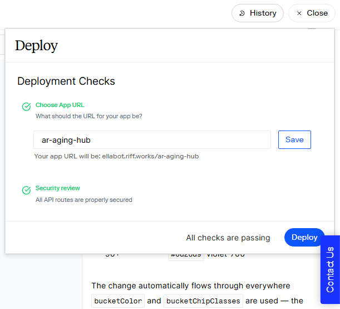This screenshot has height=309, width=340.
Task: Select the Choose App URL heading
Action: (60, 105)
